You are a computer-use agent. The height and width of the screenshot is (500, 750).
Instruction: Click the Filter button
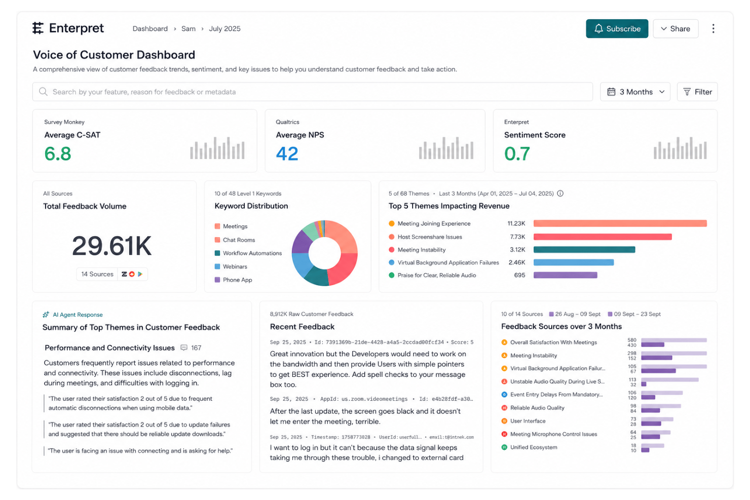click(x=697, y=92)
